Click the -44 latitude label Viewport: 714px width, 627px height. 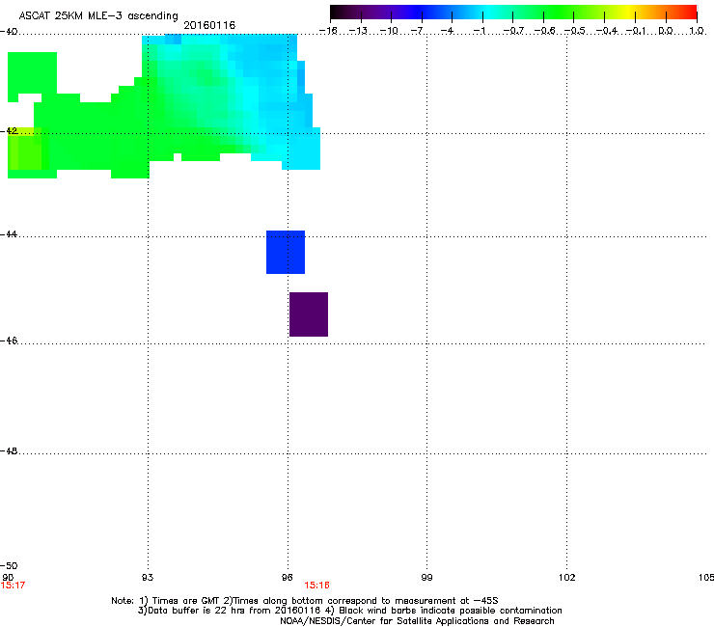click(x=9, y=234)
